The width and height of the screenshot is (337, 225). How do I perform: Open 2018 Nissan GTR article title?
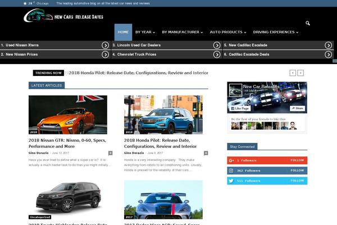coord(67,143)
